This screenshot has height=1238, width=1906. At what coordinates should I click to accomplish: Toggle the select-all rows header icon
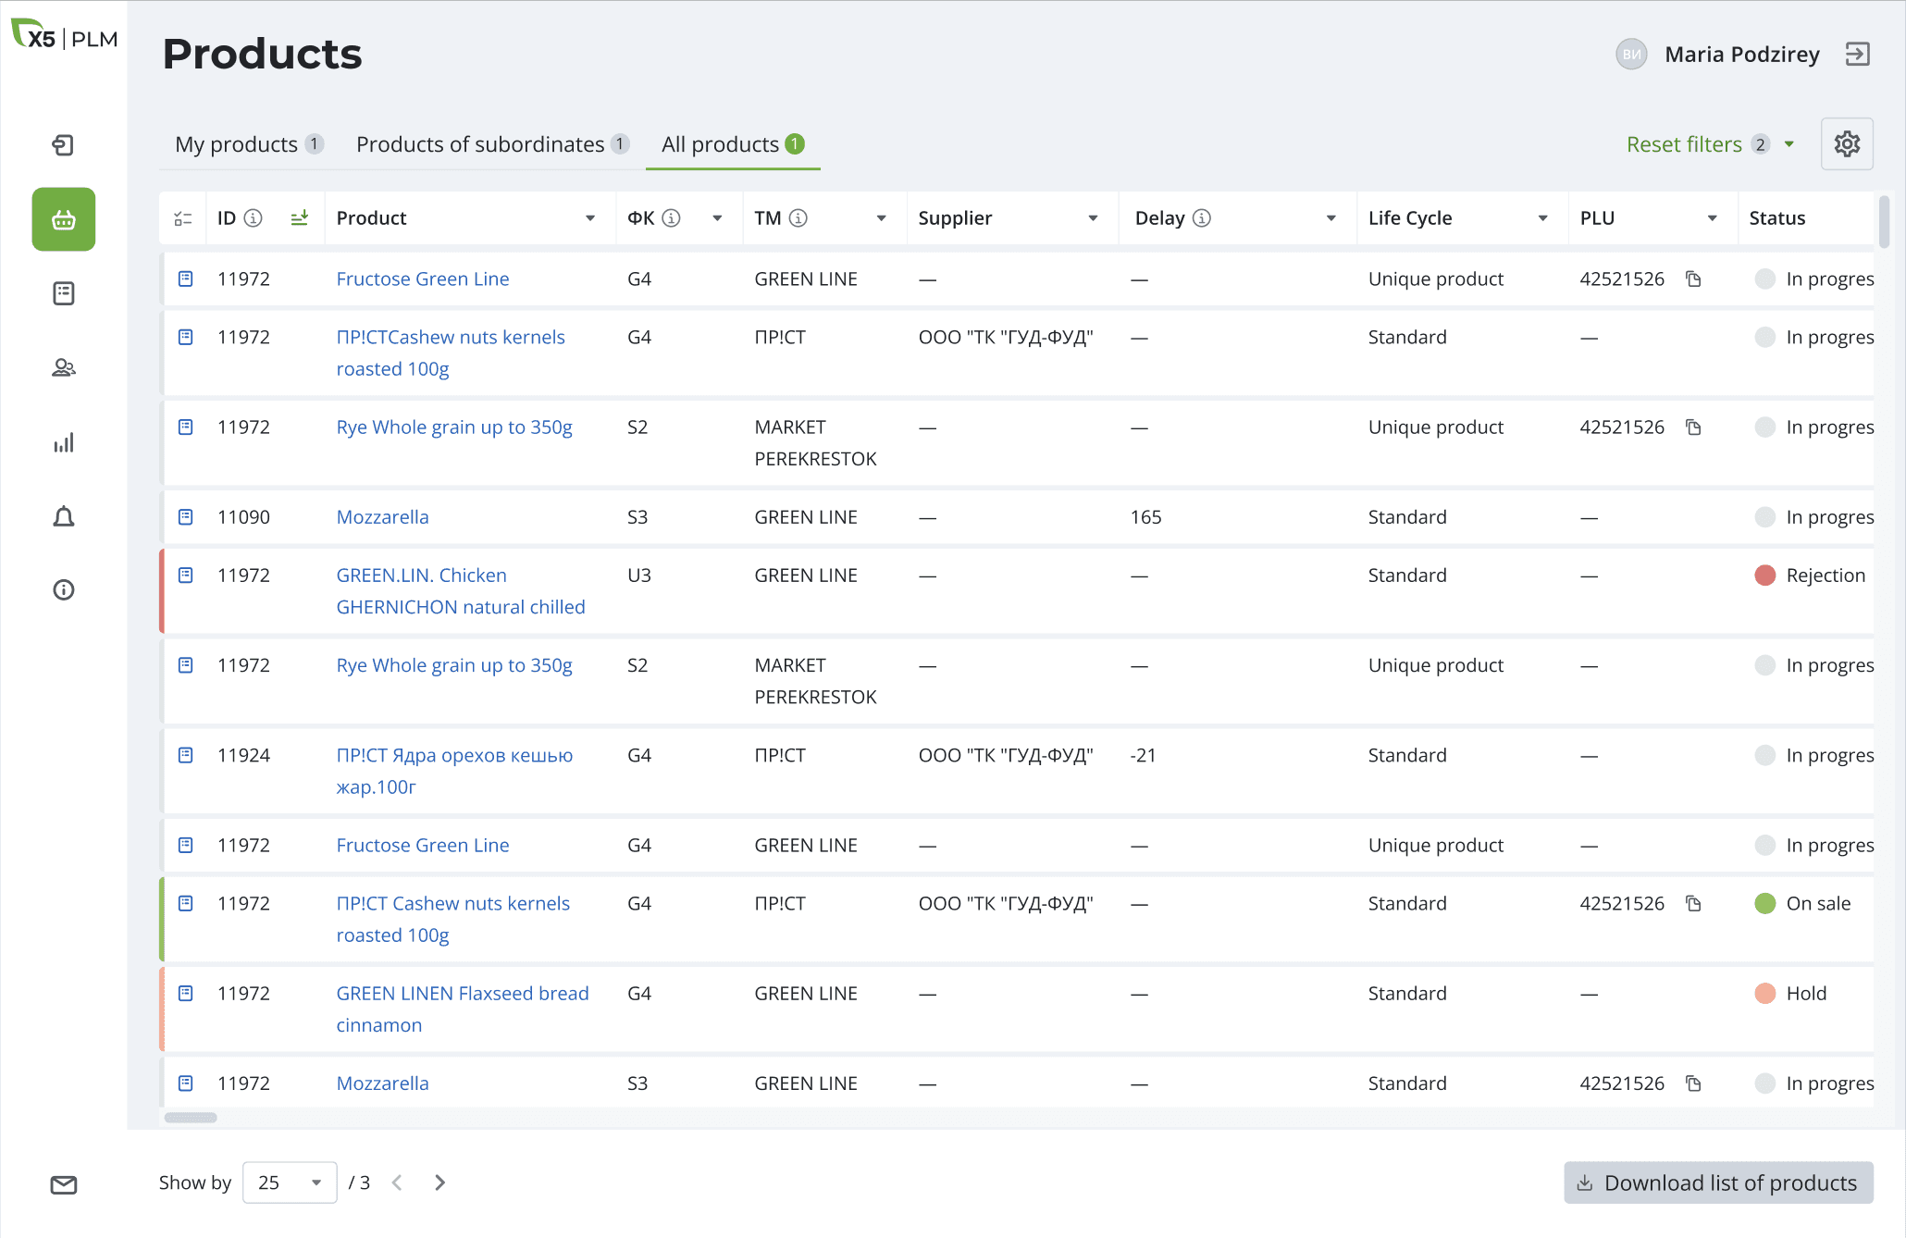point(183,218)
